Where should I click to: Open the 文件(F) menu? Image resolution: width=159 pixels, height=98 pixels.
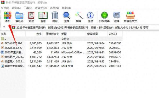coord(5,8)
